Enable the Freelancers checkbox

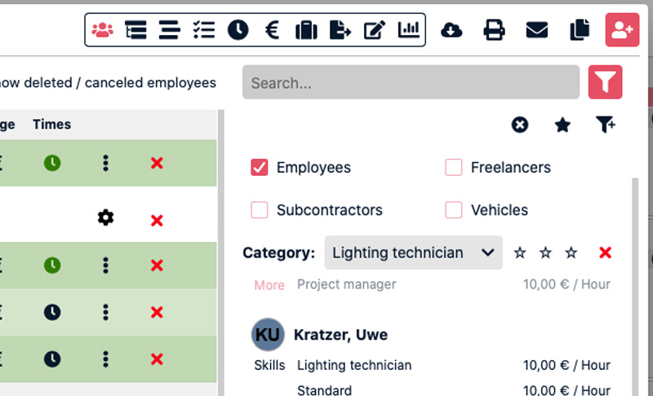pyautogui.click(x=454, y=168)
